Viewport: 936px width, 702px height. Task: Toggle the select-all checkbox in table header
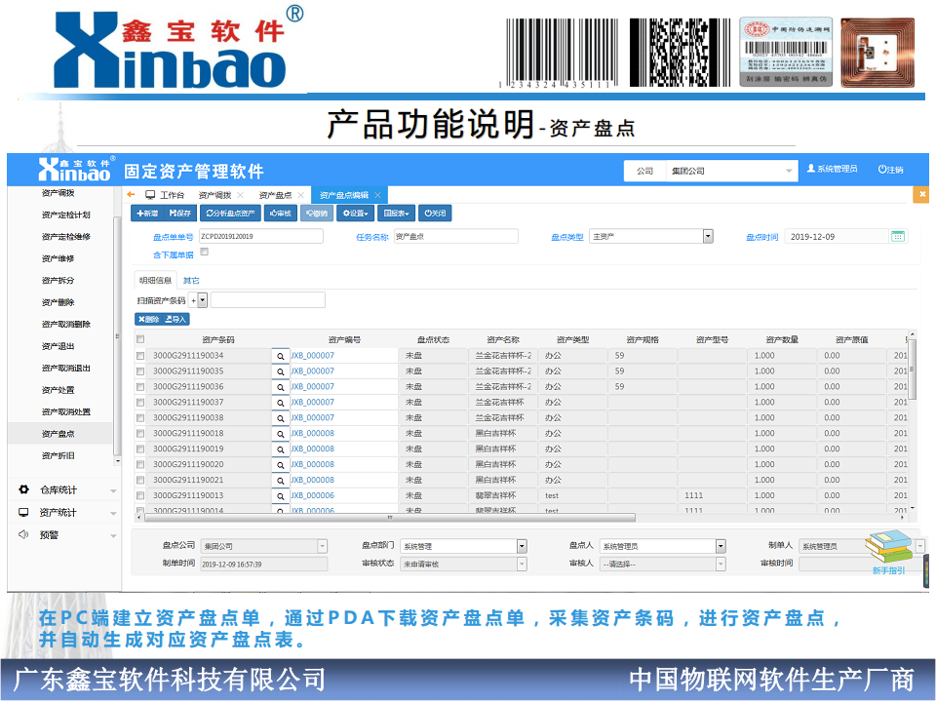point(140,339)
